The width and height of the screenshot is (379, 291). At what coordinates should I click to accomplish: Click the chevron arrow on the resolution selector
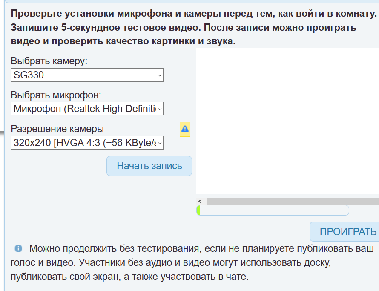(x=160, y=143)
